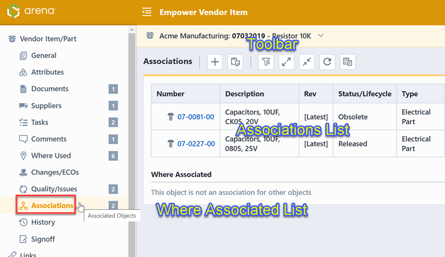The width and height of the screenshot is (445, 257).
Task: Click the Attributes shapes icon
Action: click(23, 72)
